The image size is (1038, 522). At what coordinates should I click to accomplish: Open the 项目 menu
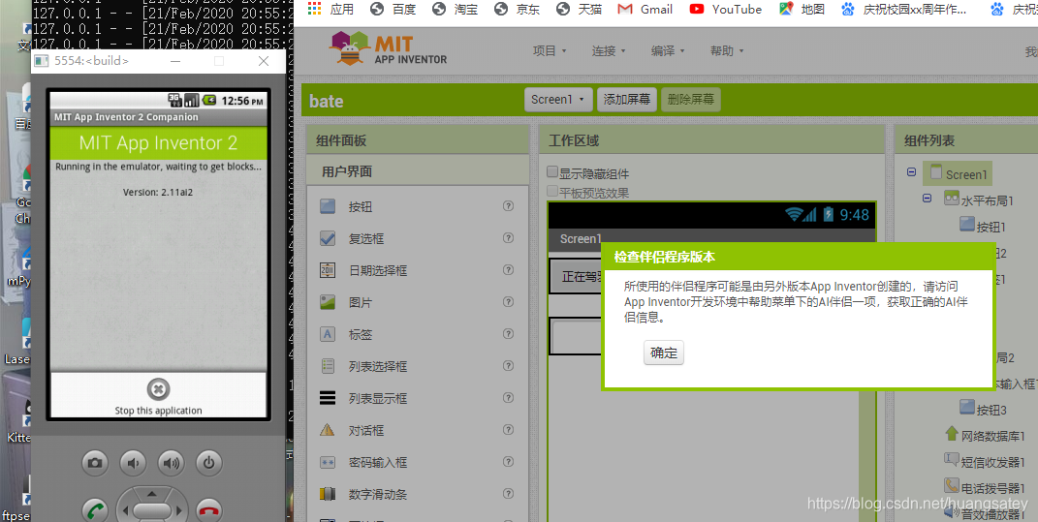[x=550, y=51]
